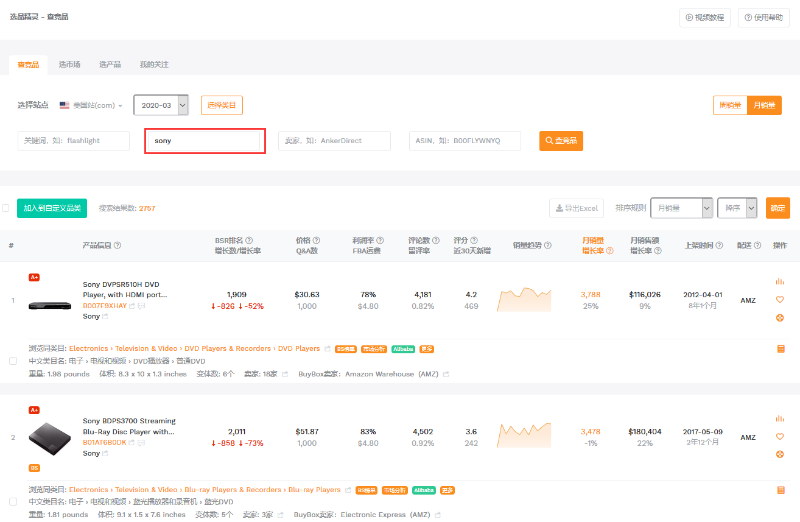The width and height of the screenshot is (800, 522).
Task: Click 加入到自定义品类 button
Action: [x=52, y=208]
